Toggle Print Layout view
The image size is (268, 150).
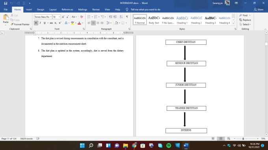click(221, 139)
